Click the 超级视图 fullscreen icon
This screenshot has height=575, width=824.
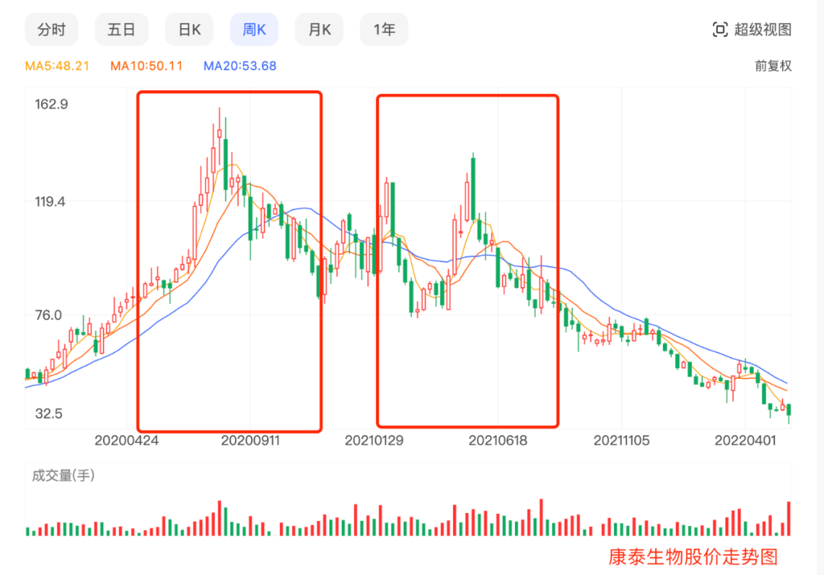(x=720, y=30)
